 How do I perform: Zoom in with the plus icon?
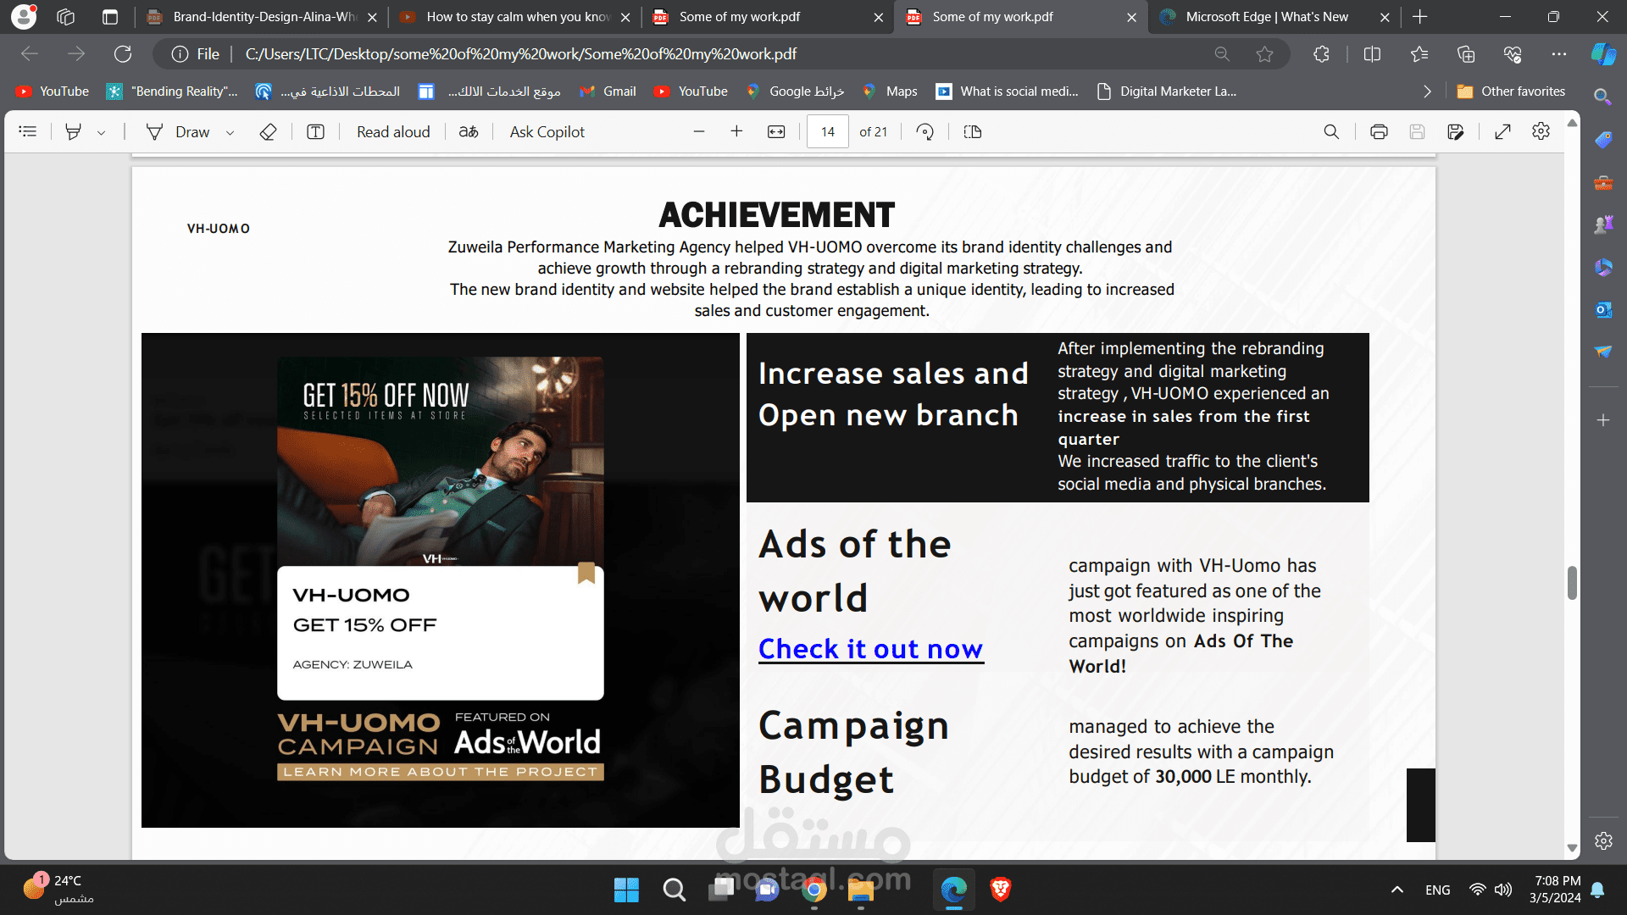click(x=736, y=132)
